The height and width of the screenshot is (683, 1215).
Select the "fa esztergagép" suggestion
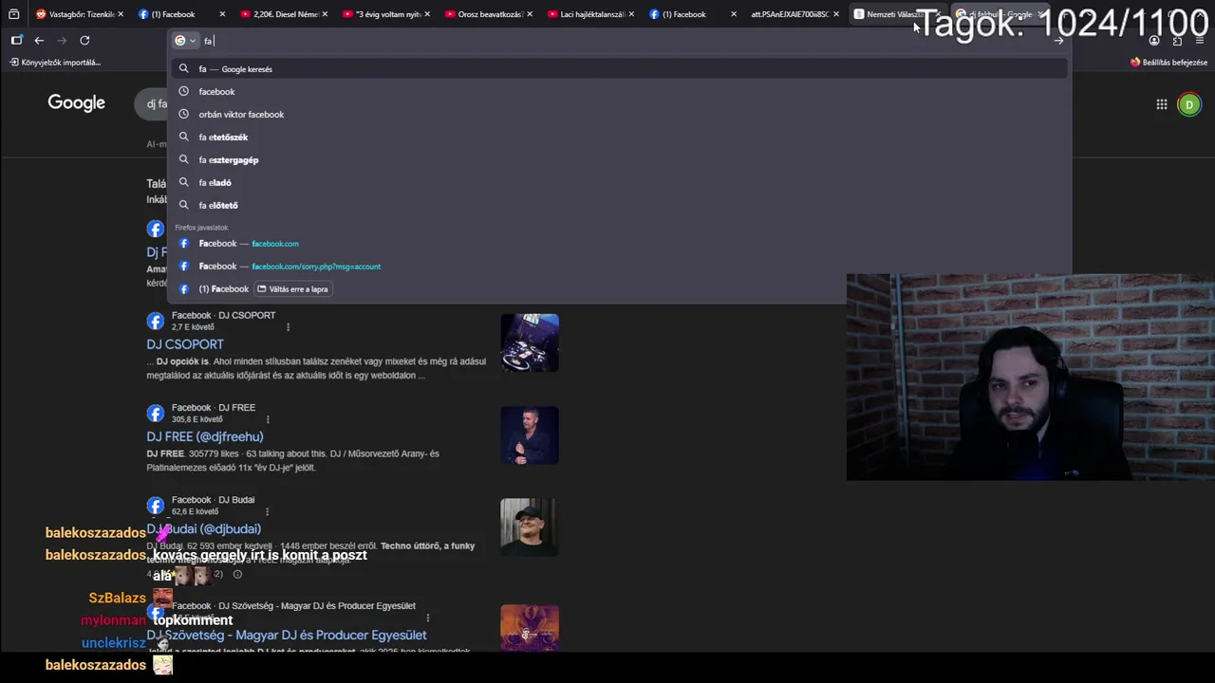coord(619,160)
